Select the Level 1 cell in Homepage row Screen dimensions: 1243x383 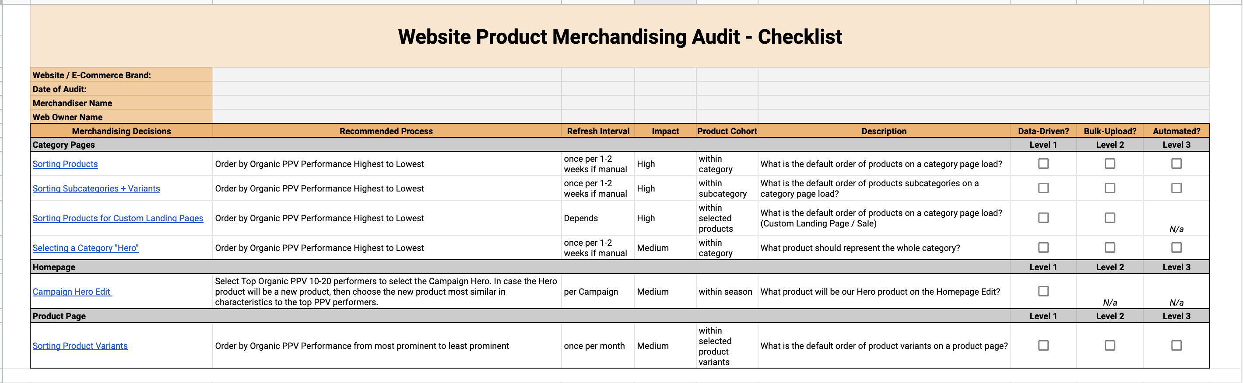(1043, 268)
